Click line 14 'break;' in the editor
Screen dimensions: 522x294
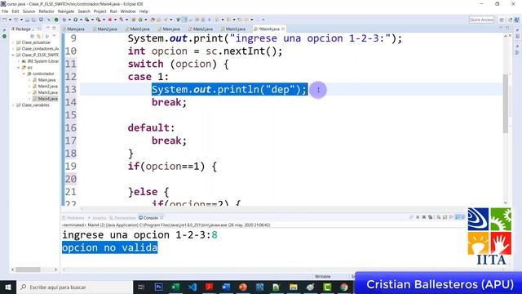point(169,102)
